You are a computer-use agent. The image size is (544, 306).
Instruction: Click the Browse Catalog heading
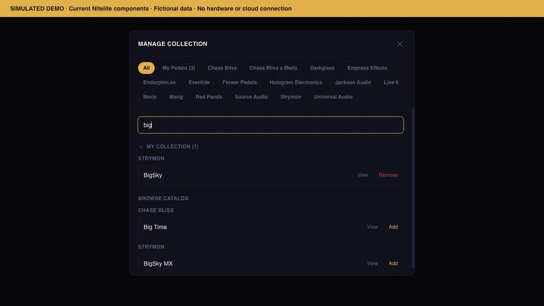coord(163,198)
